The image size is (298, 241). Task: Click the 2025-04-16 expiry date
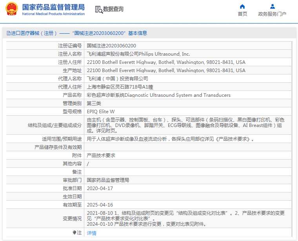(100, 205)
